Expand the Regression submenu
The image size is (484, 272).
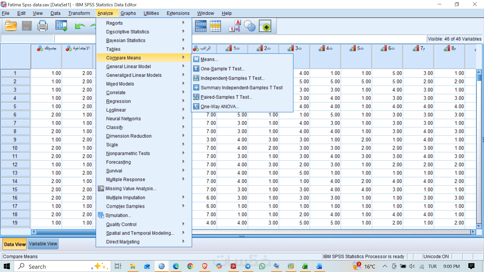coord(118,101)
